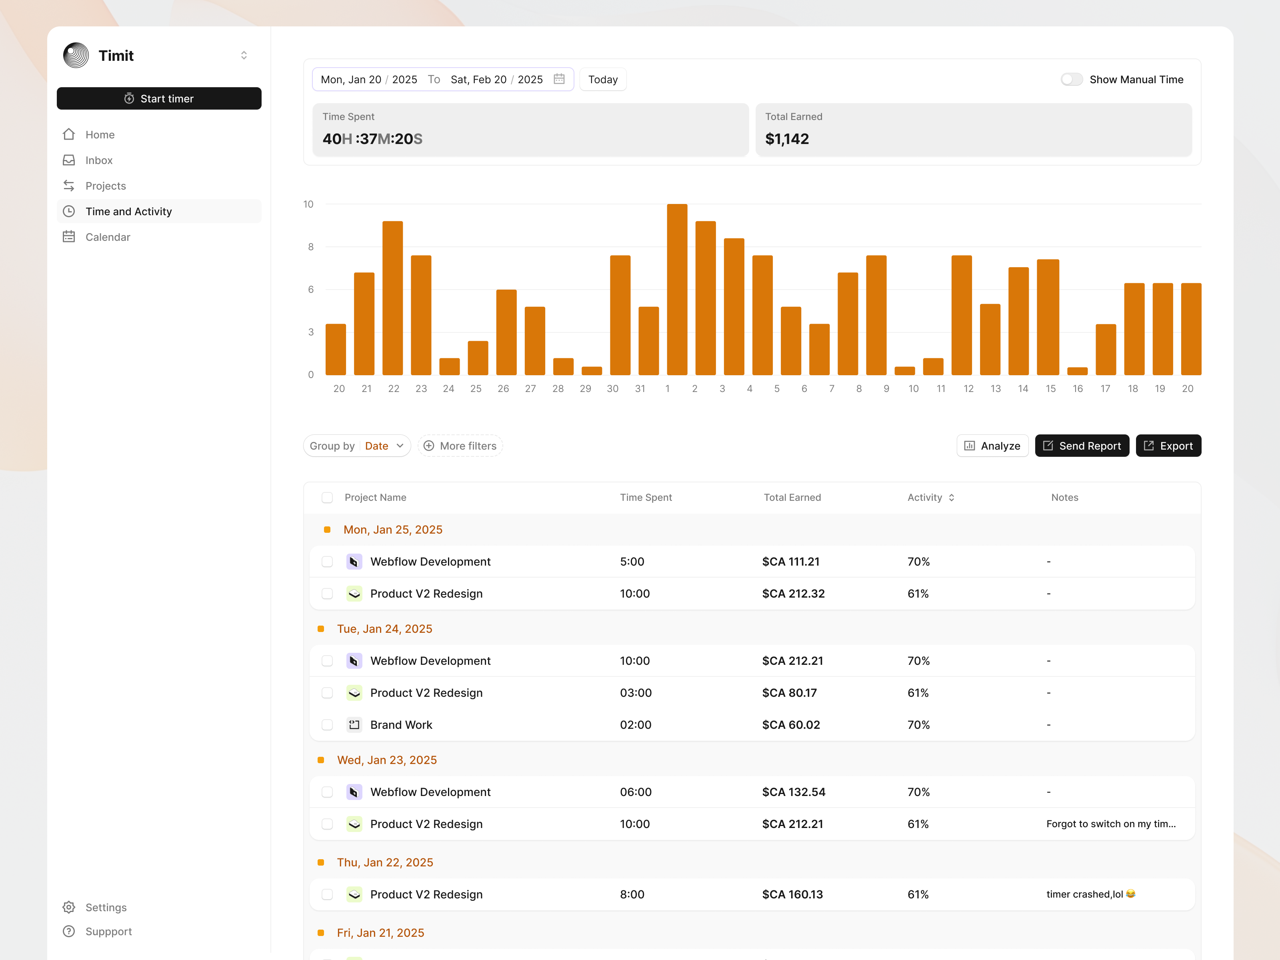Click the Send Report button
This screenshot has height=960, width=1280.
[x=1082, y=446]
